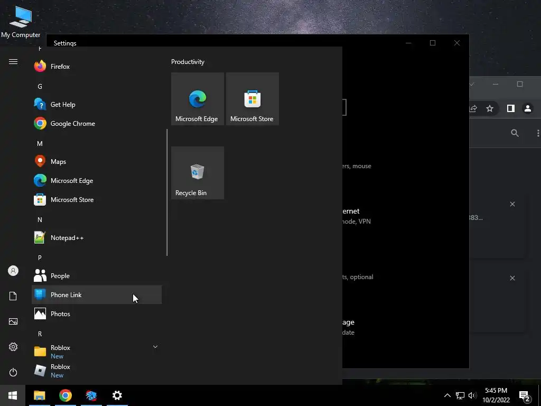Minimize the Settings window

pos(408,43)
